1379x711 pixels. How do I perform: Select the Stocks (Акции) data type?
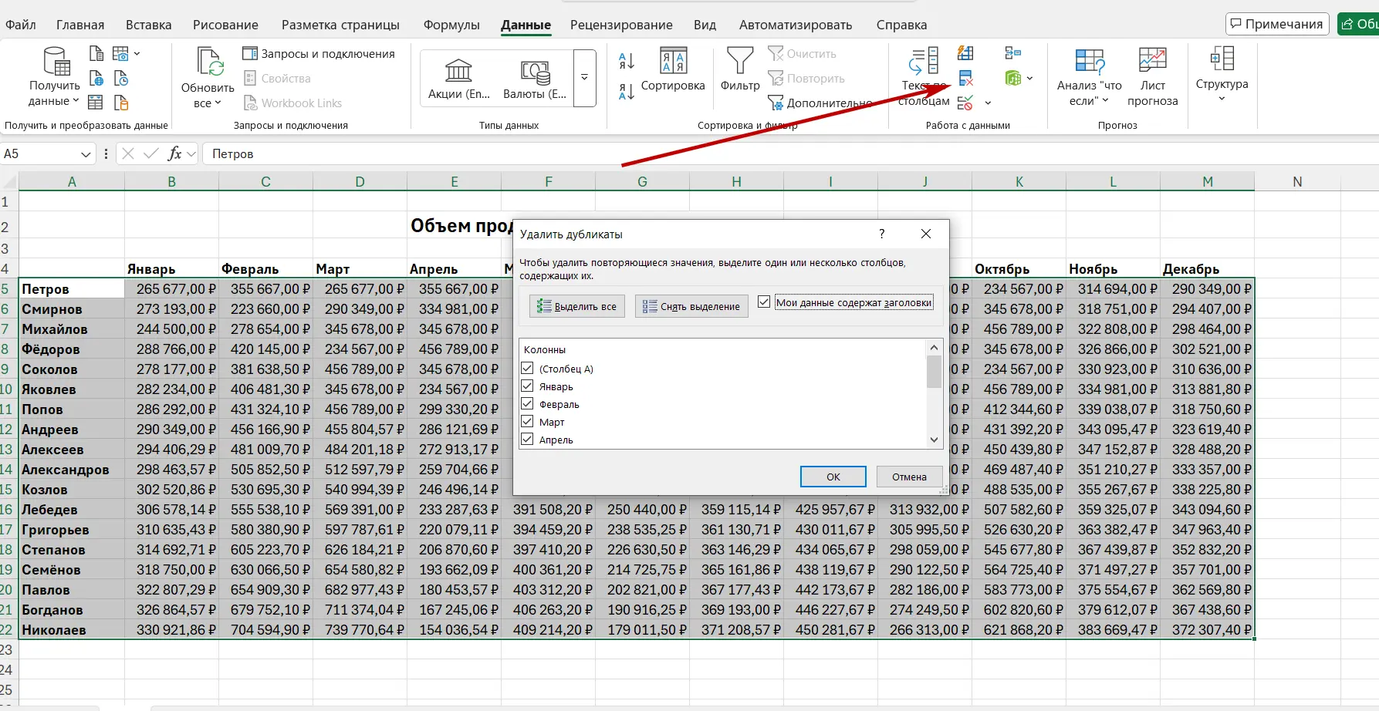point(459,79)
